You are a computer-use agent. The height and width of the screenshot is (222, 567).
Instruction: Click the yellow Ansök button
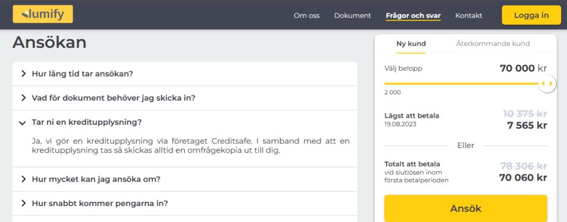point(466,208)
